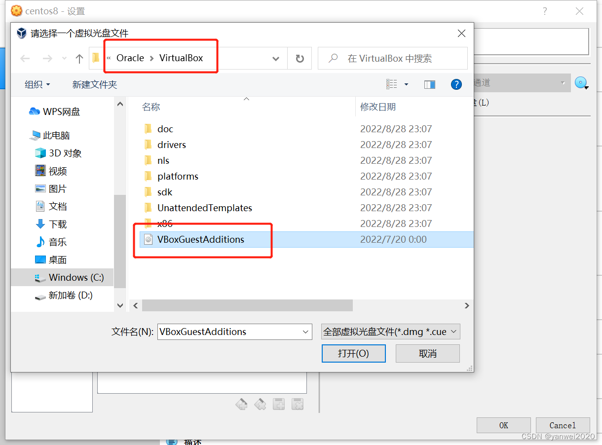
Task: Click the 文件名 input field
Action: click(228, 332)
